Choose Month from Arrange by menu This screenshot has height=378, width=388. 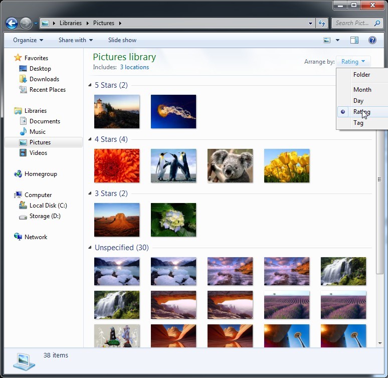pos(362,90)
